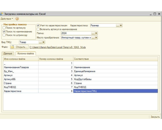Open the linked xls file path
Screen dimensions: 162x130
pos(58,47)
